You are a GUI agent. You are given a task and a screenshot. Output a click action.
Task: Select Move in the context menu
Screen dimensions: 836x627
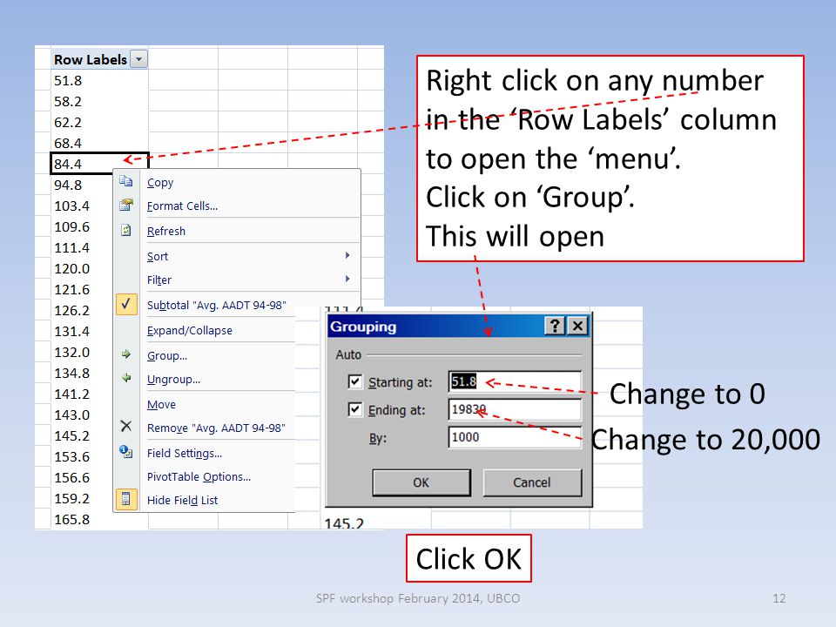161,405
